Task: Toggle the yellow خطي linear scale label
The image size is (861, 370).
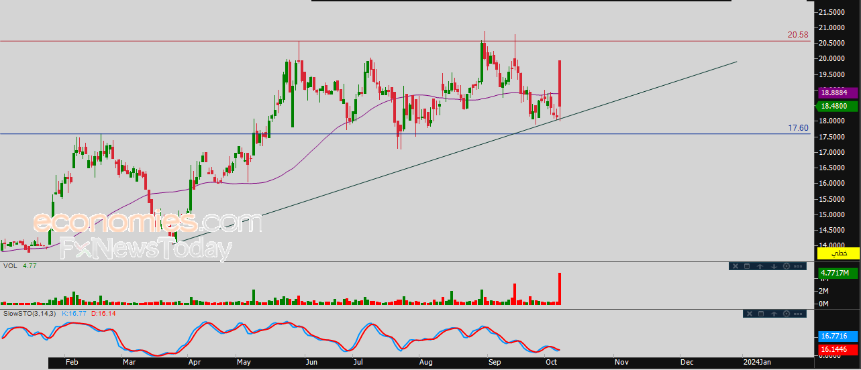Action: pyautogui.click(x=838, y=253)
